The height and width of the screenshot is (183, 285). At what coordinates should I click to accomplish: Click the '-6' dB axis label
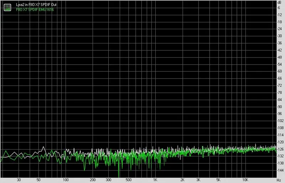(x=279, y=7)
